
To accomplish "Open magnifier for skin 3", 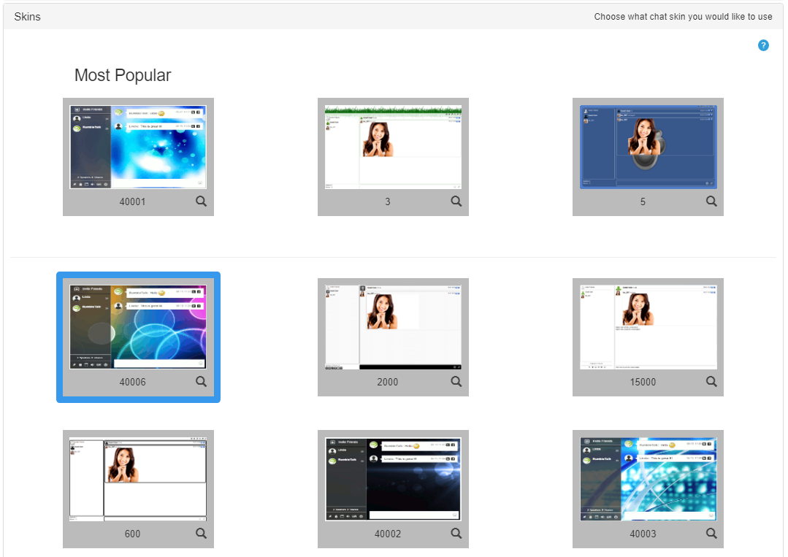I will point(456,201).
